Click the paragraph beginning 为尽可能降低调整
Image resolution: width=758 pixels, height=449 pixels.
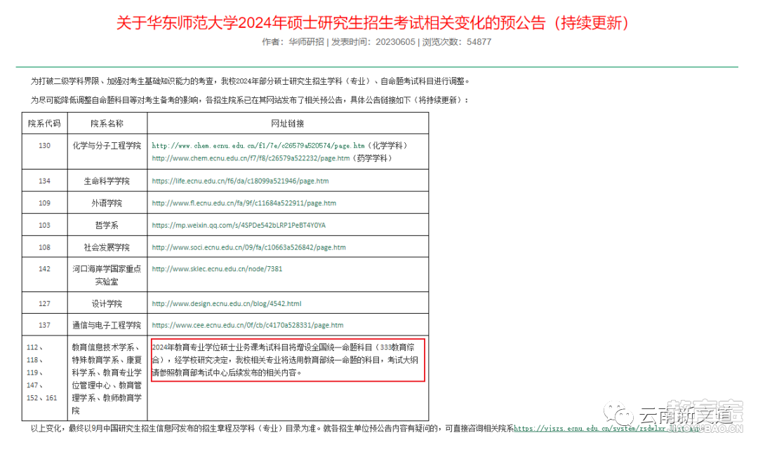[250, 100]
